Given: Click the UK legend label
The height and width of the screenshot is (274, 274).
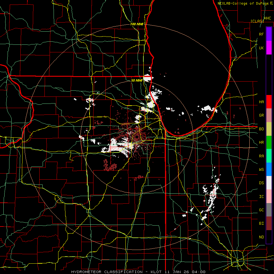Looking at the screenshot, I should click(261, 48).
